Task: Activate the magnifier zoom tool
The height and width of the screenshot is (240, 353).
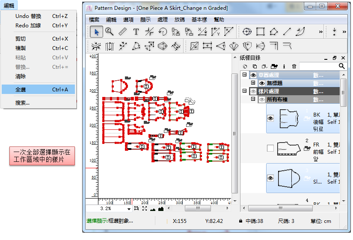Action: [x=109, y=32]
